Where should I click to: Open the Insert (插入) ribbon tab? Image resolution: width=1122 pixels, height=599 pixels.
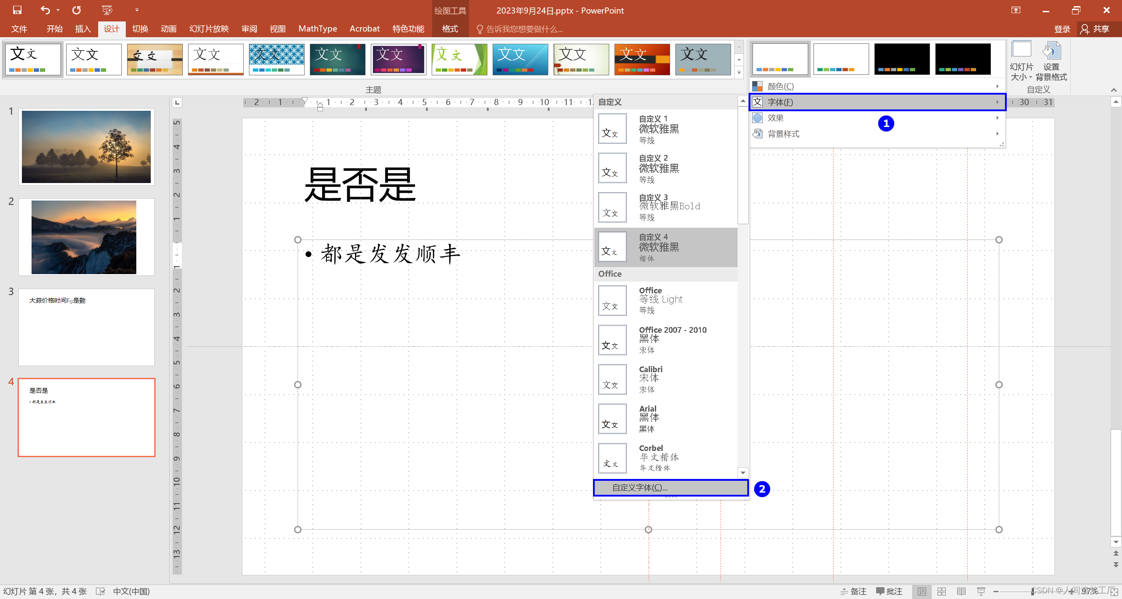(82, 29)
